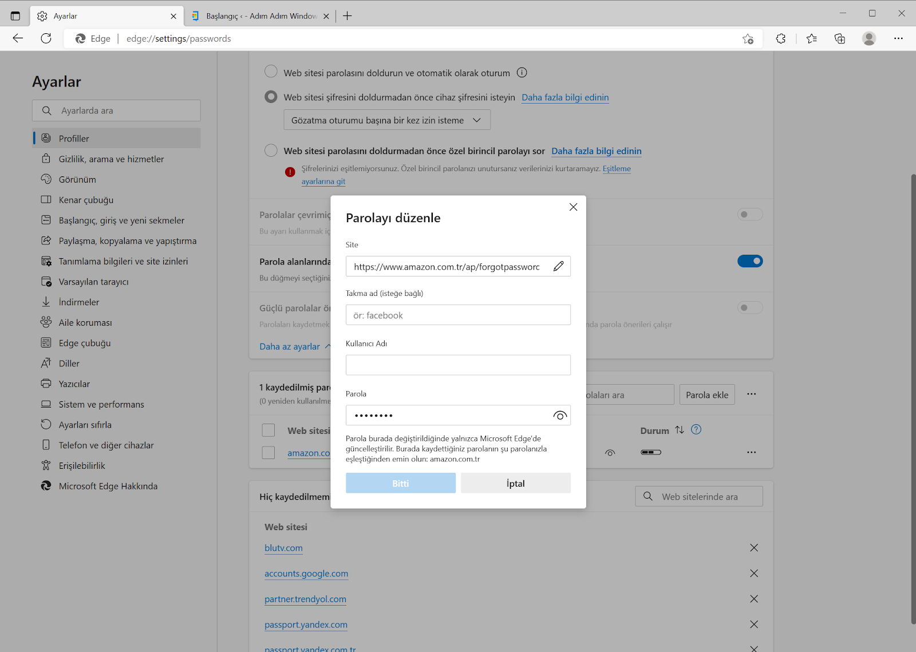
Task: Select custom primary password radio option
Action: pos(271,151)
